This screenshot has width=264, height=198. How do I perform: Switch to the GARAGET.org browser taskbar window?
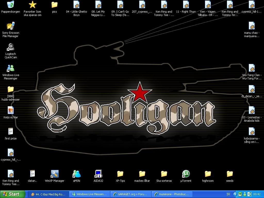131,194
